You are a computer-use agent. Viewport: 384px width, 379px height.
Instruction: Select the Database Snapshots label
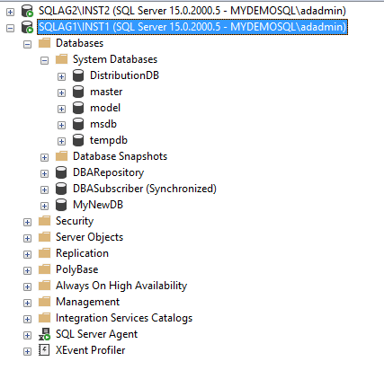pyautogui.click(x=120, y=156)
